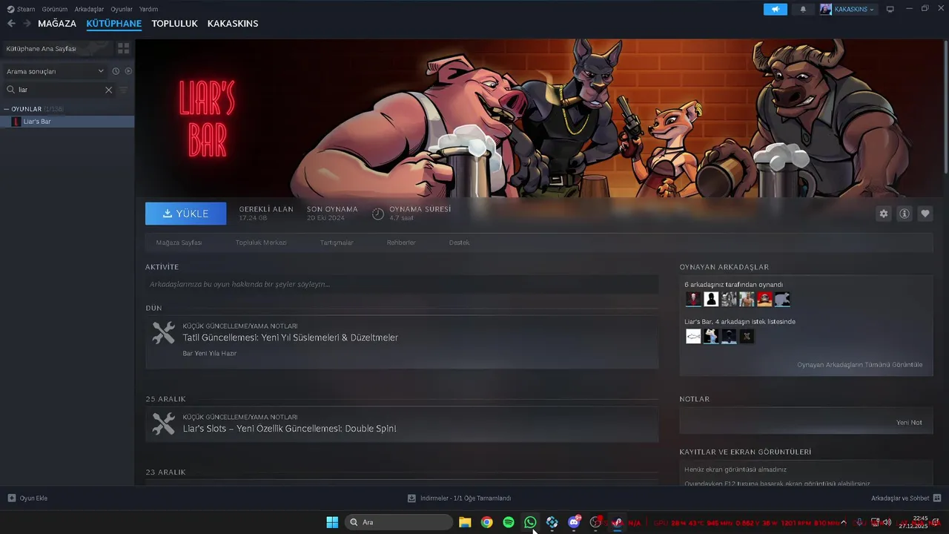Click the YÜKLE install button
The width and height of the screenshot is (949, 534).
tap(186, 214)
